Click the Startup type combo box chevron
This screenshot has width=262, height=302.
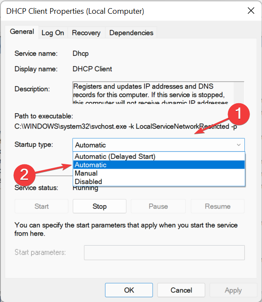[x=239, y=145]
